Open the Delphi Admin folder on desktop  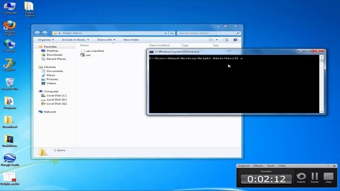[x=29, y=8]
